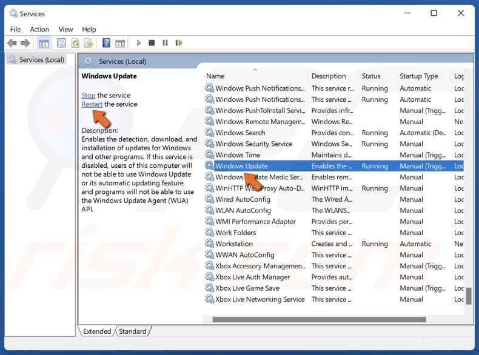The height and width of the screenshot is (355, 479).
Task: Select Xbox Accessory Management service
Action: (x=261, y=266)
